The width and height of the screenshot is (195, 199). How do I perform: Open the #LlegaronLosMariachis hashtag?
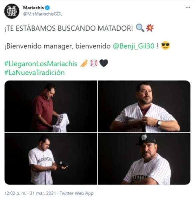pyautogui.click(x=41, y=64)
